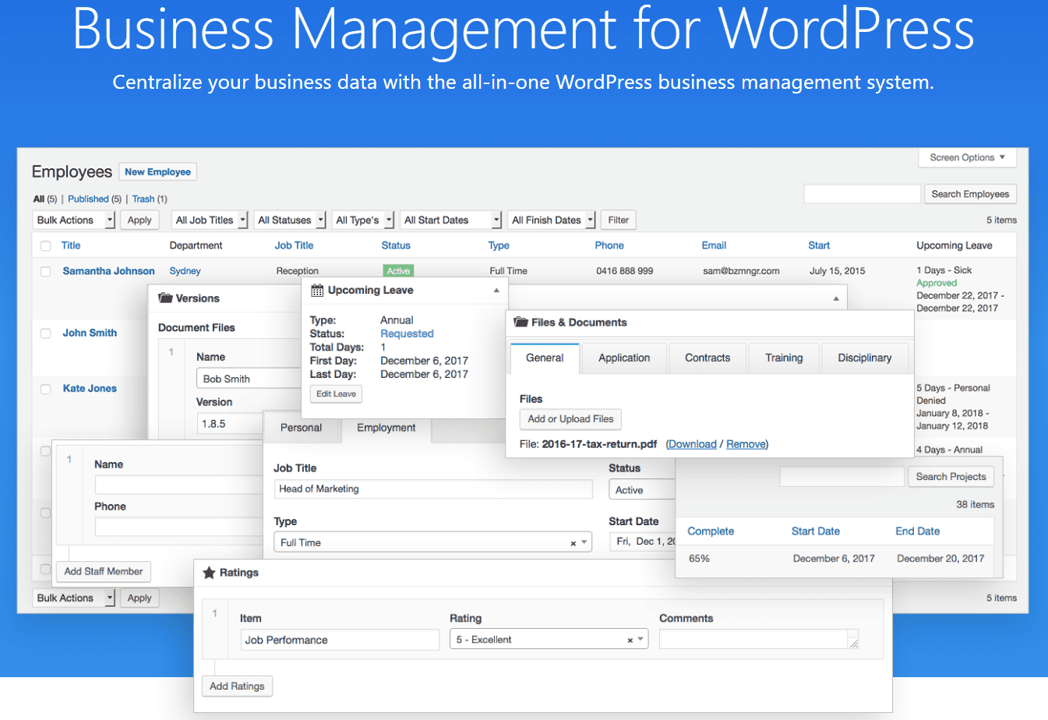Clear the Full Time type selection
The image size is (1048, 720).
573,543
